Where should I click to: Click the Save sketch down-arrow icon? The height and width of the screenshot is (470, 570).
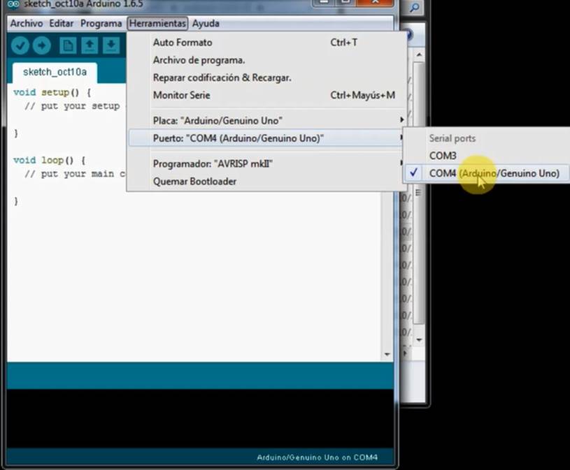pos(111,45)
